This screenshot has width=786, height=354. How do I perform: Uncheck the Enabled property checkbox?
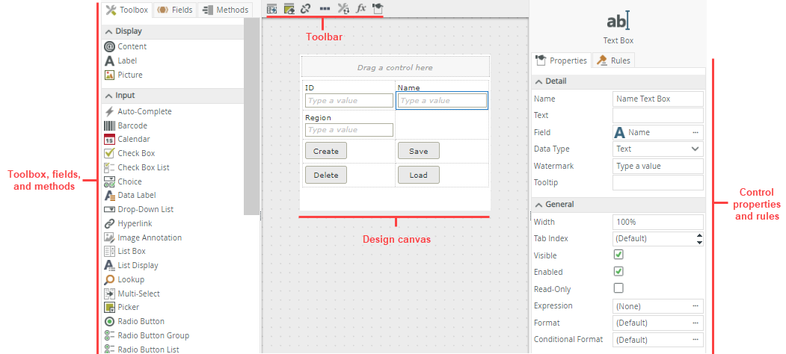618,271
